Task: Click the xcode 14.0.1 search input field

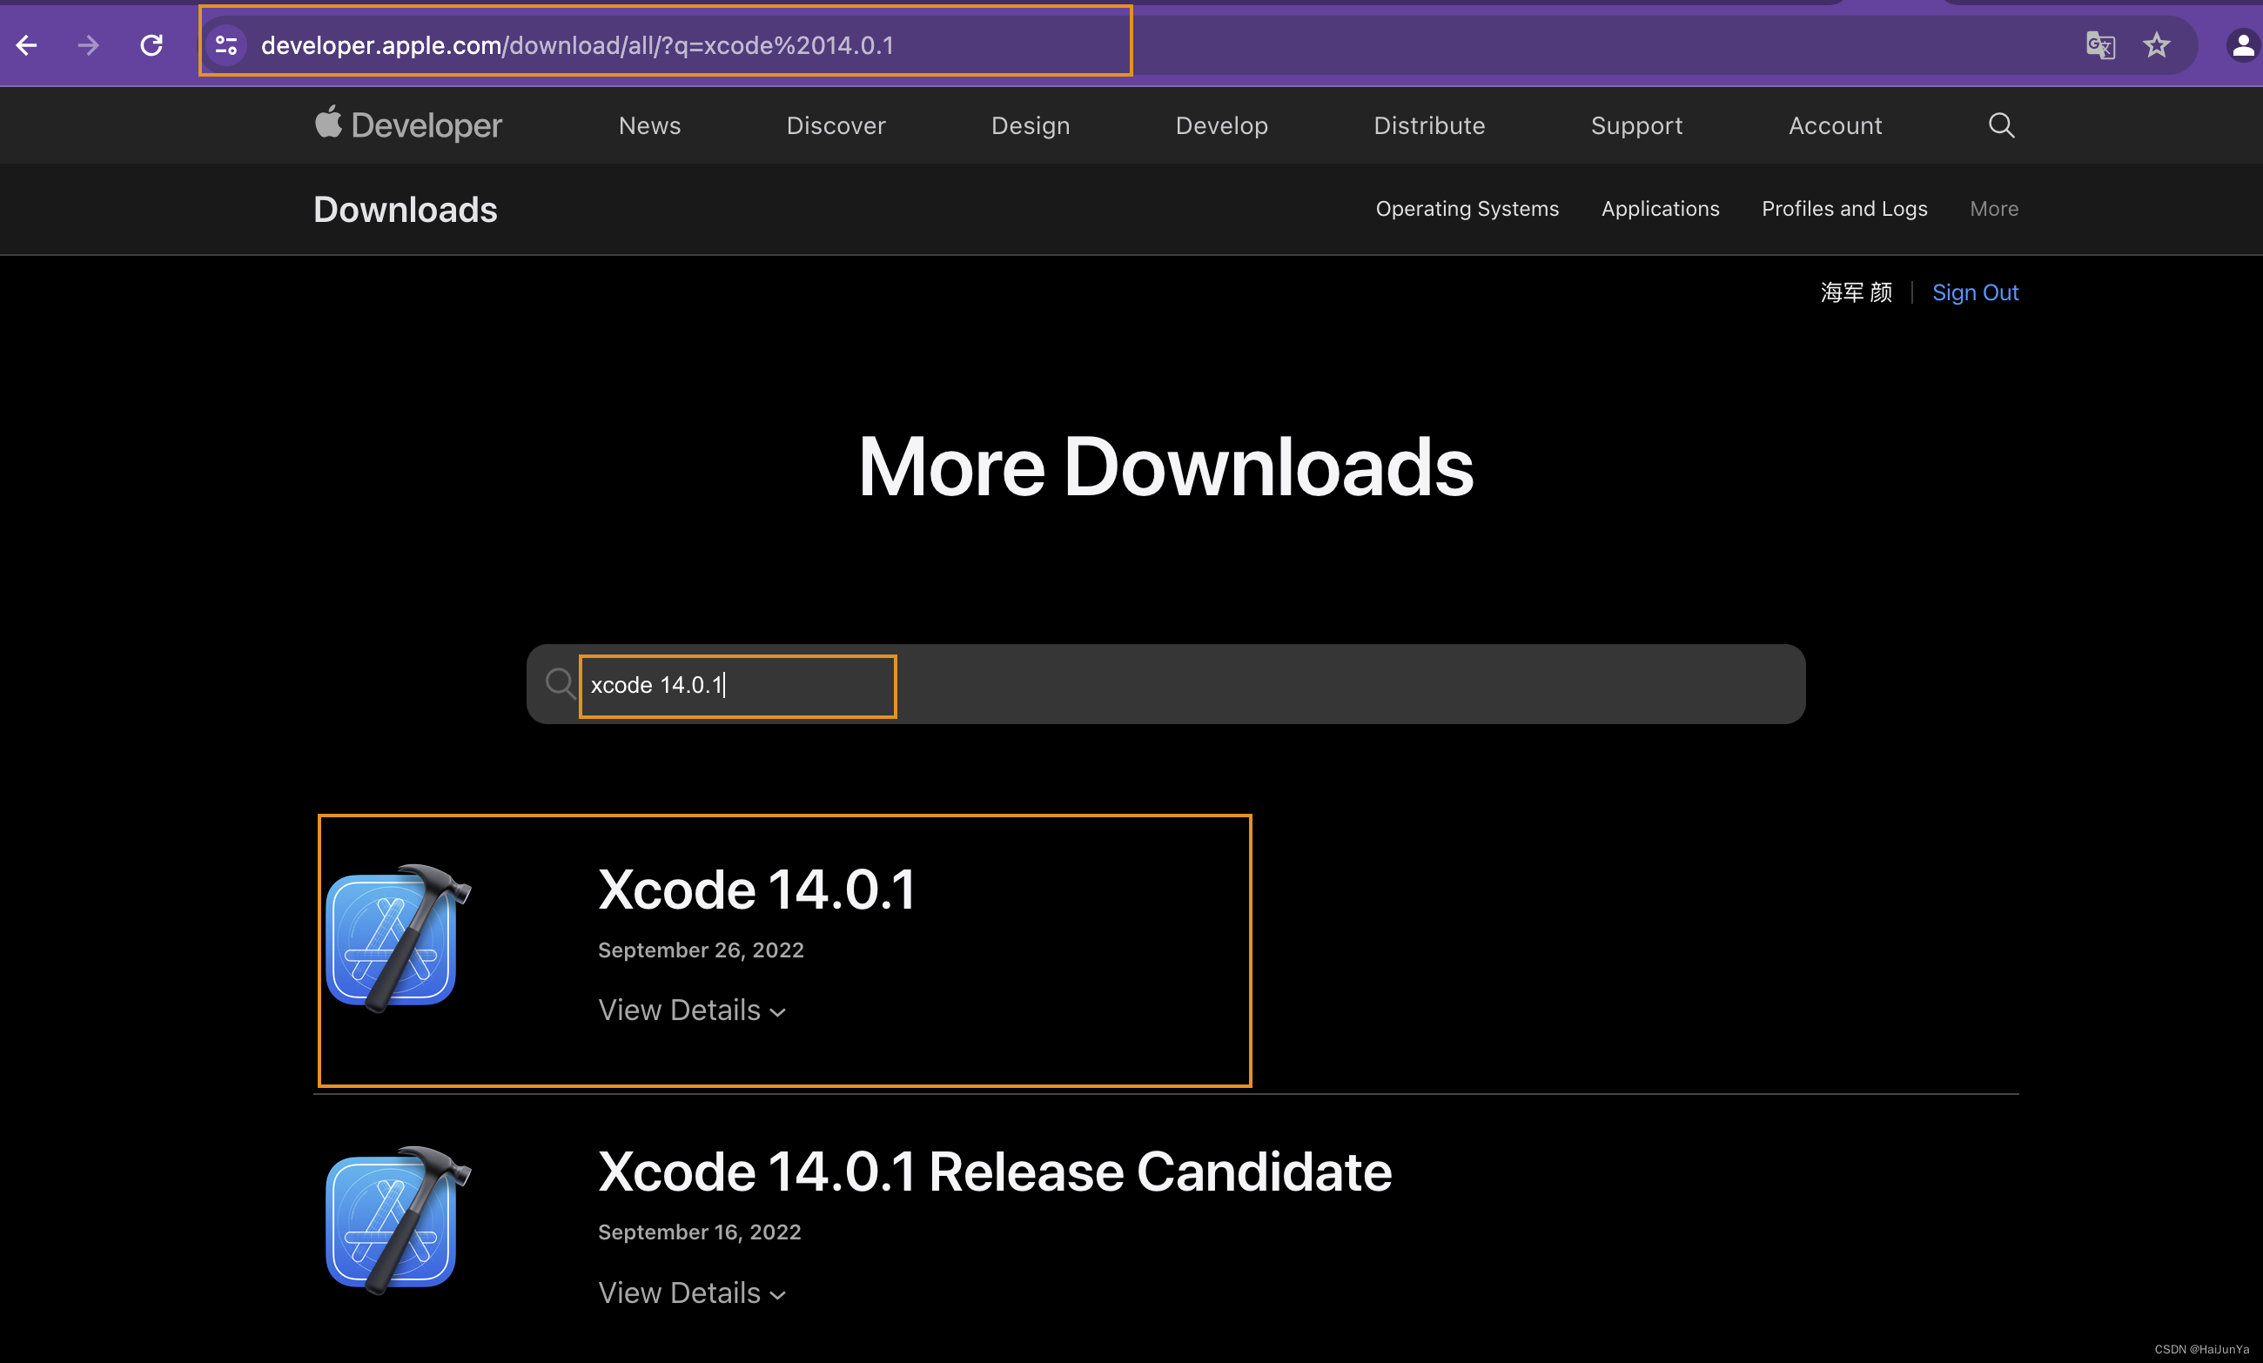Action: click(x=735, y=684)
